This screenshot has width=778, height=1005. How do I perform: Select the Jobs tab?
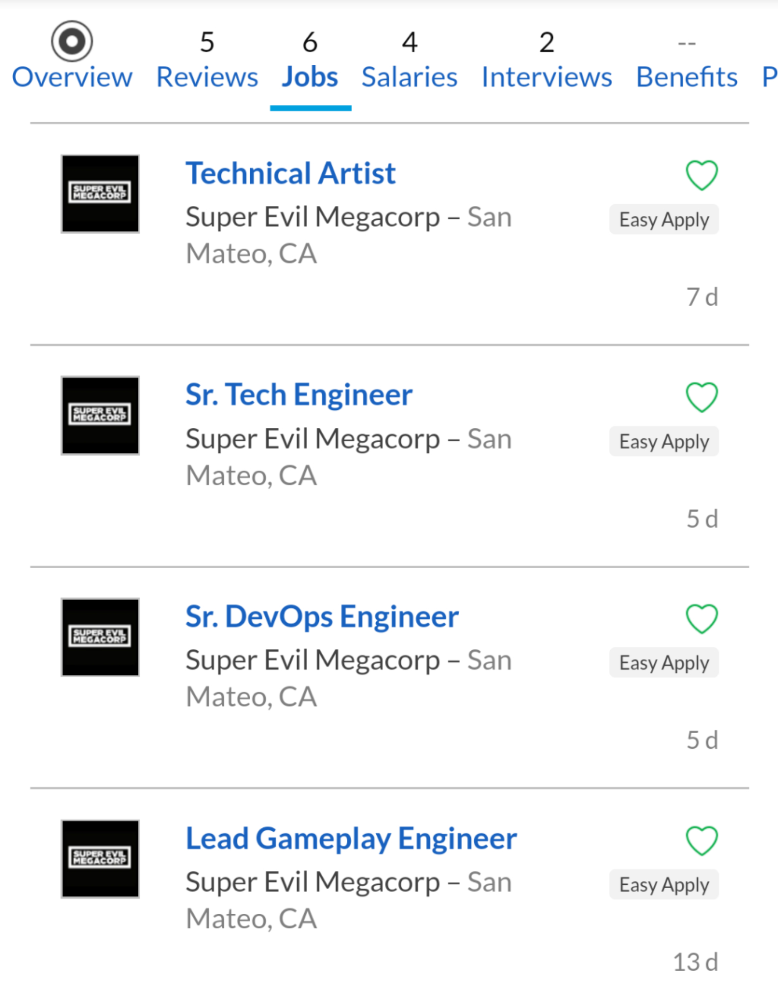[x=310, y=60]
